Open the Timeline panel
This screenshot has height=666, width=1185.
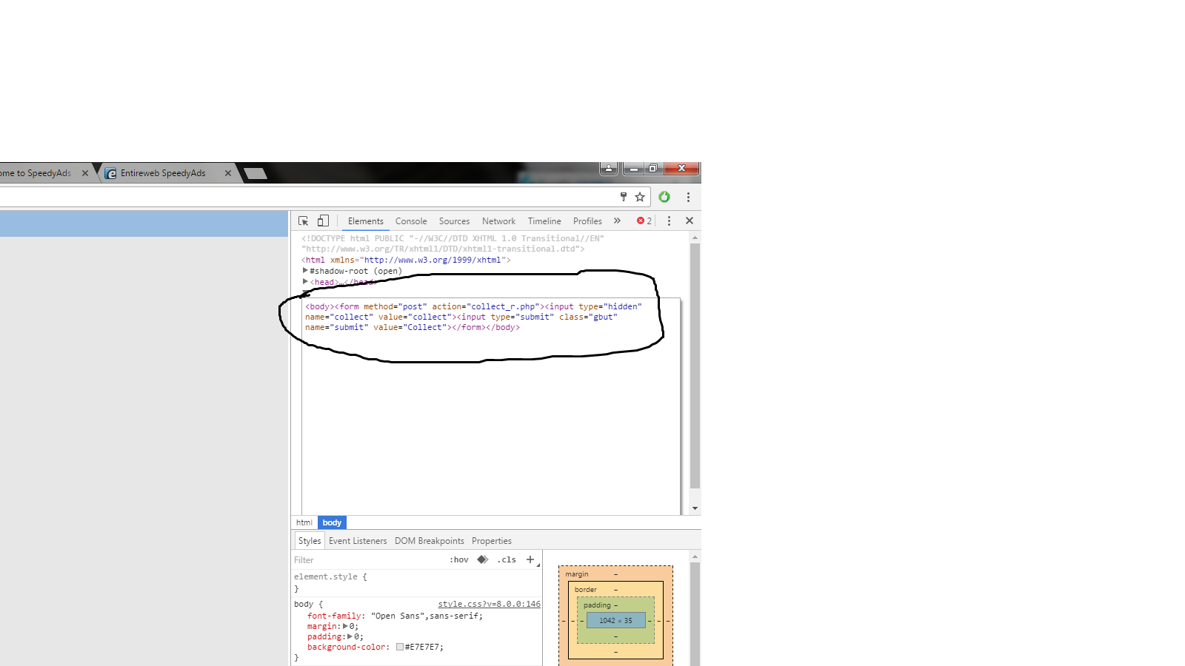click(x=544, y=221)
